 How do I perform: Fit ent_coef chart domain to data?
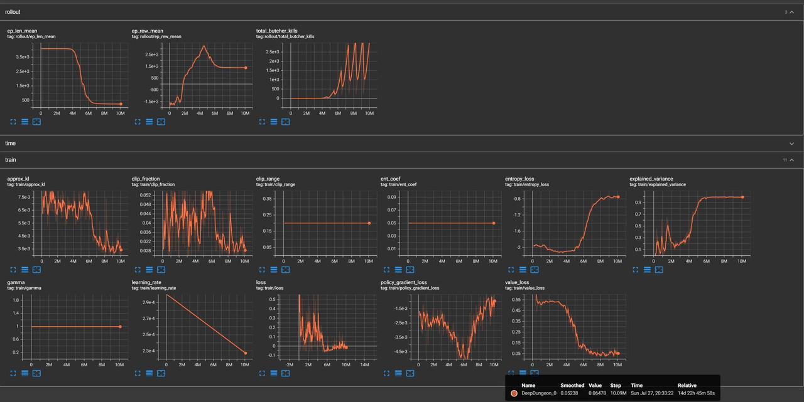click(410, 270)
